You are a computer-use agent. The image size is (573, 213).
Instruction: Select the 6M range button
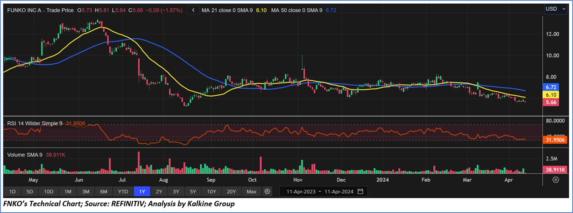point(104,192)
